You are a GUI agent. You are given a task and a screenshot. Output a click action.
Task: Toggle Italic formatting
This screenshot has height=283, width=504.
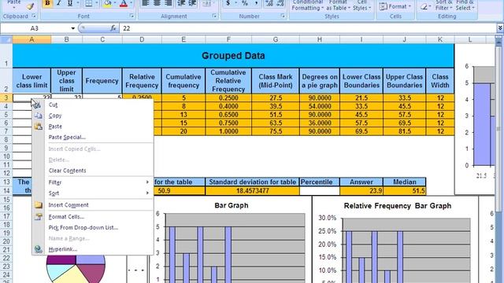click(x=58, y=3)
